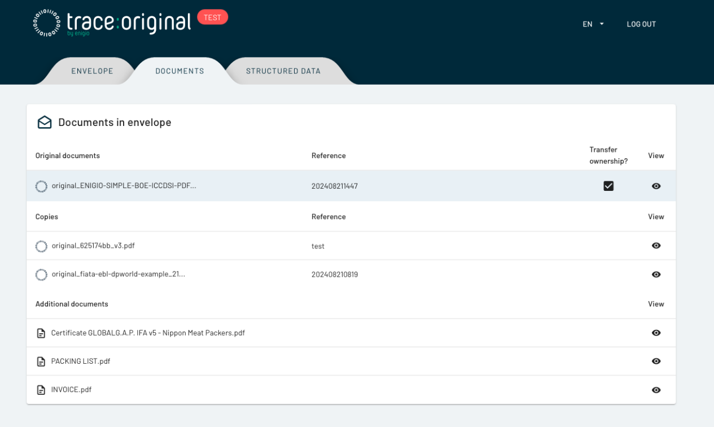Image resolution: width=714 pixels, height=427 pixels.
Task: Click the Log Out button
Action: click(641, 24)
